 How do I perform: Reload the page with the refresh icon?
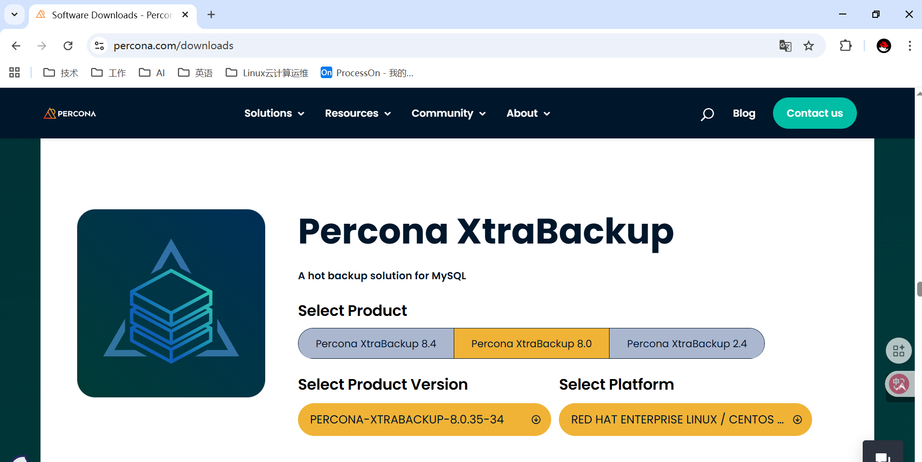coord(68,46)
